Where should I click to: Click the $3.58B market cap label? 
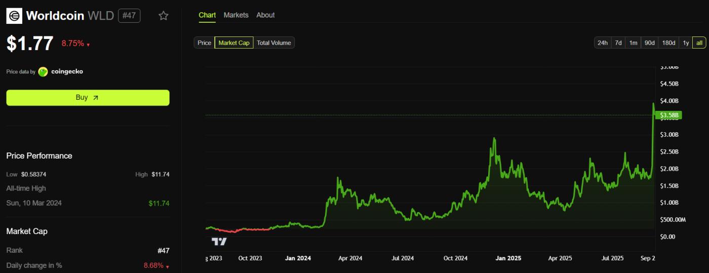pyautogui.click(x=668, y=115)
